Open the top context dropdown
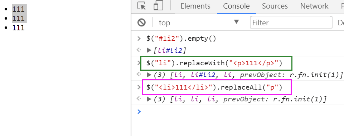The height and width of the screenshot is (136, 344). click(x=199, y=22)
